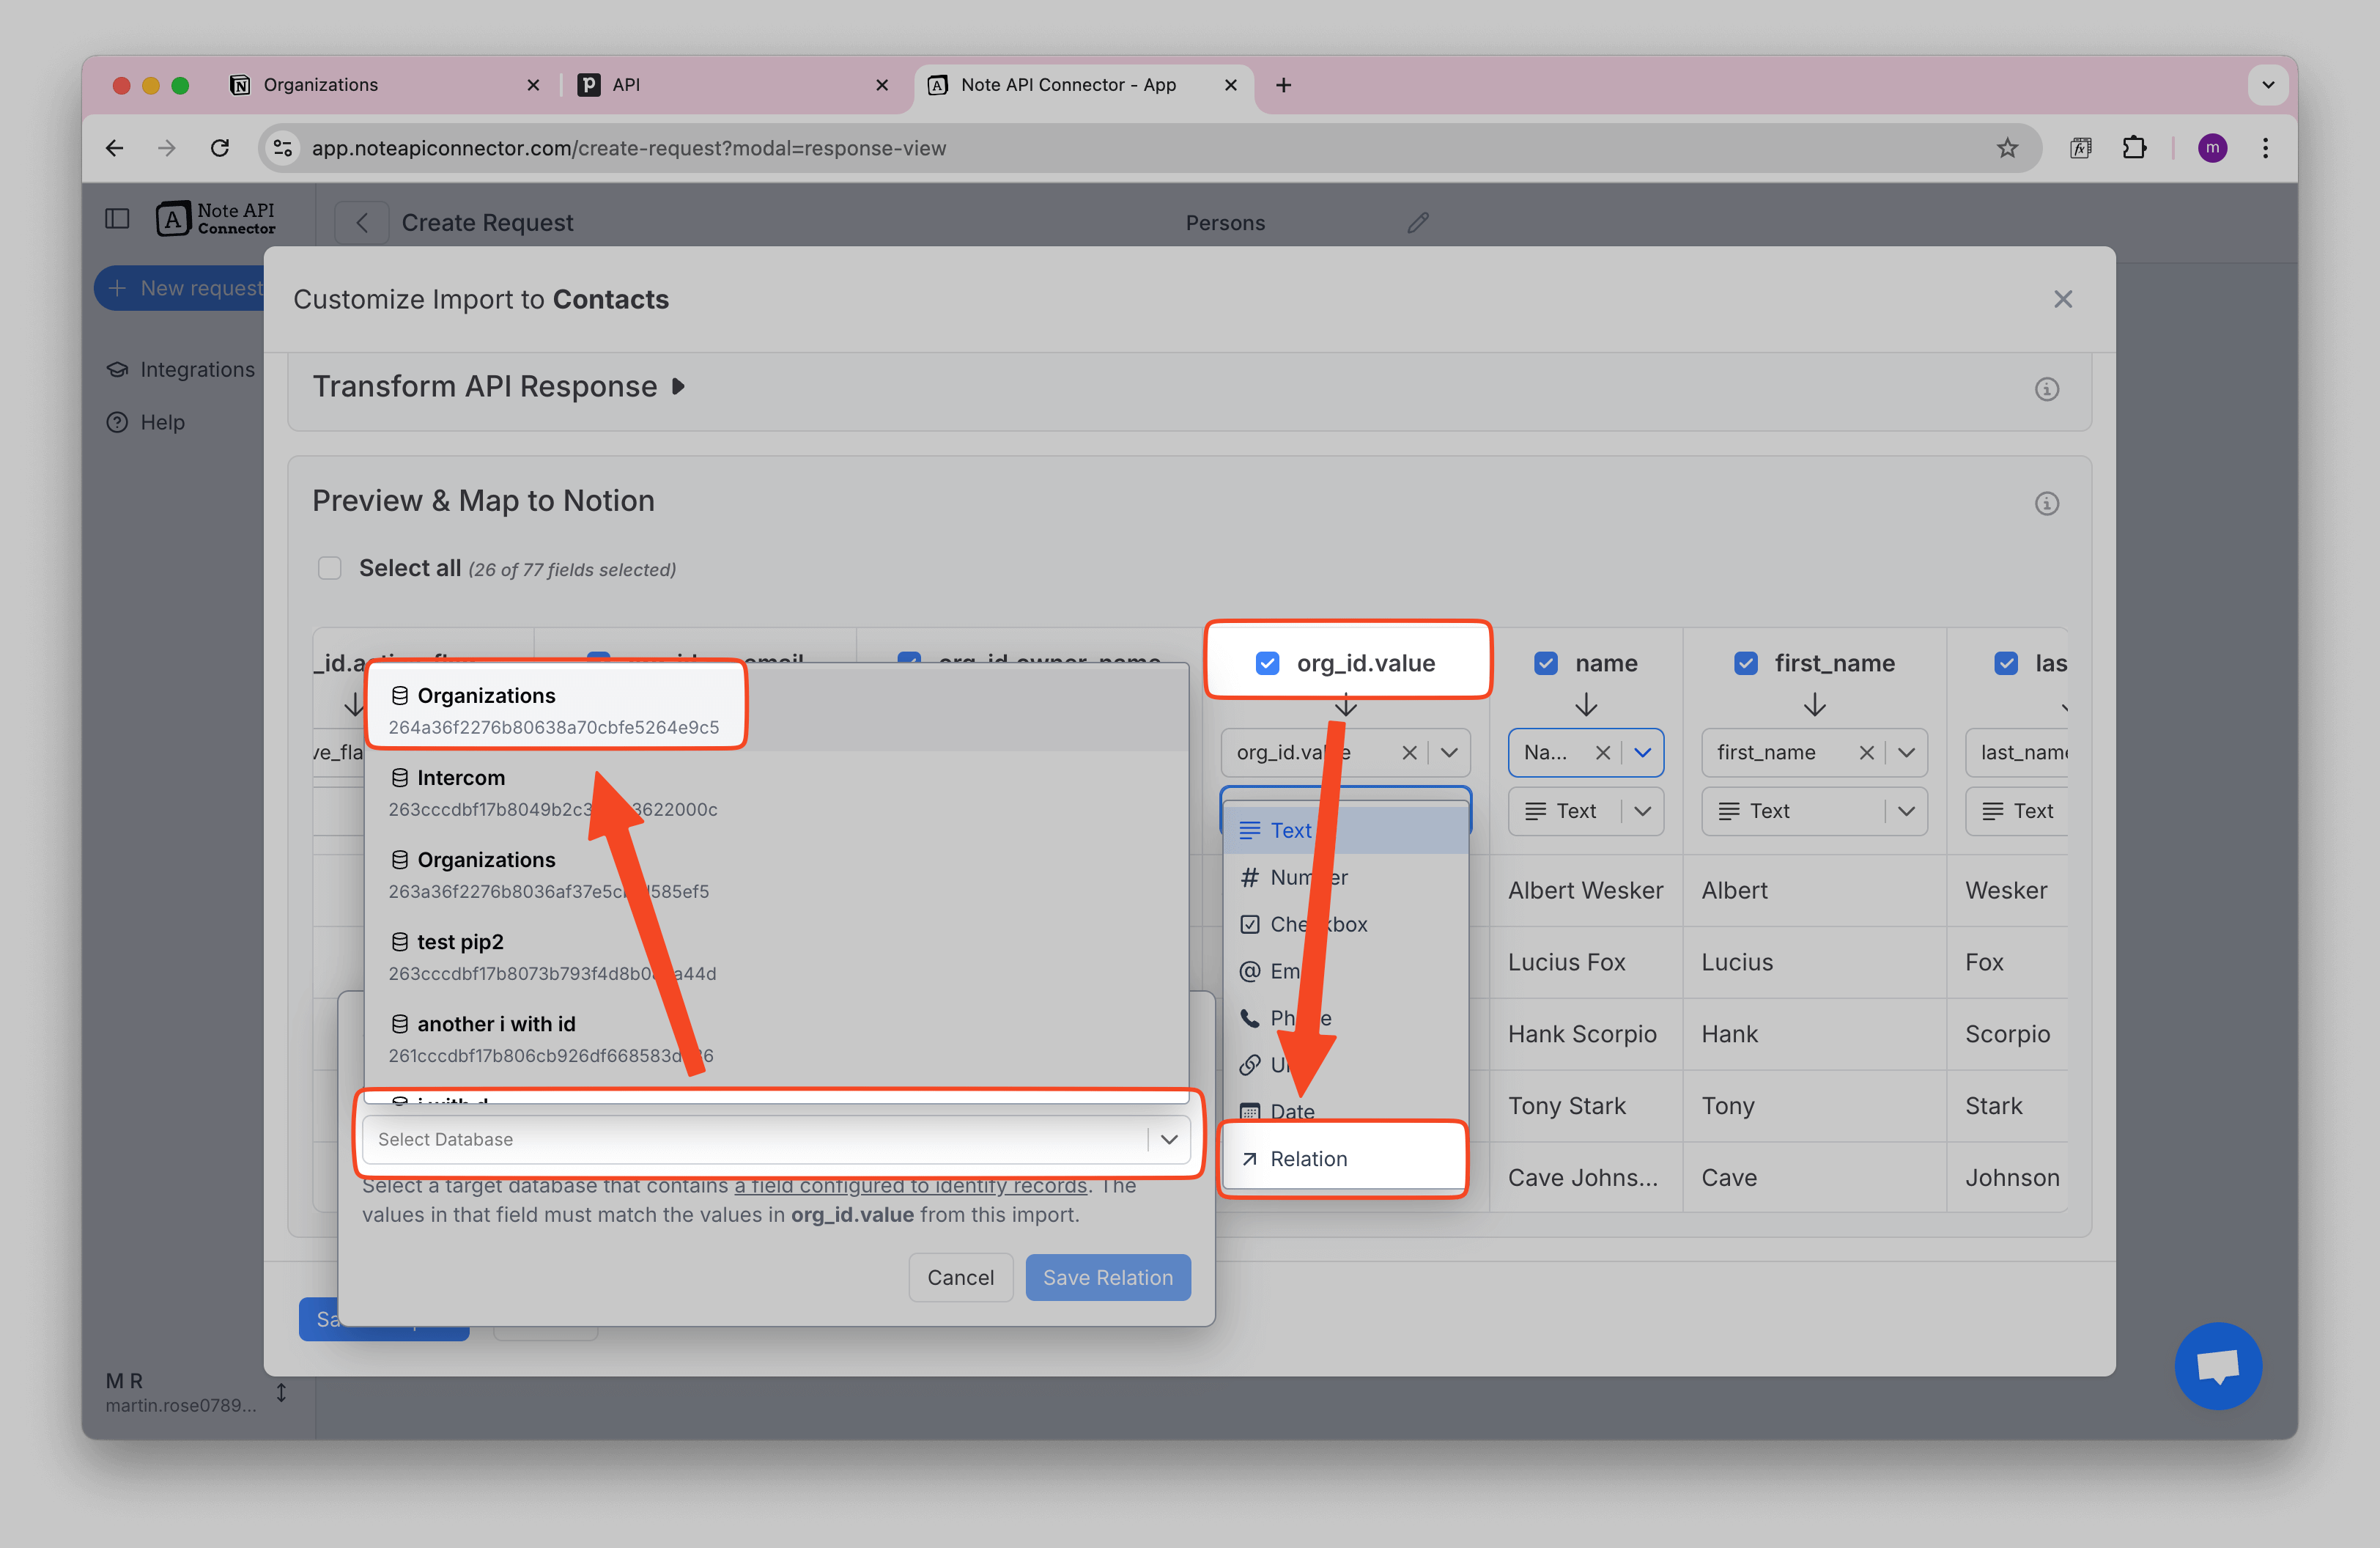
Task: Open the Note API Connector logo
Action: click(x=216, y=218)
